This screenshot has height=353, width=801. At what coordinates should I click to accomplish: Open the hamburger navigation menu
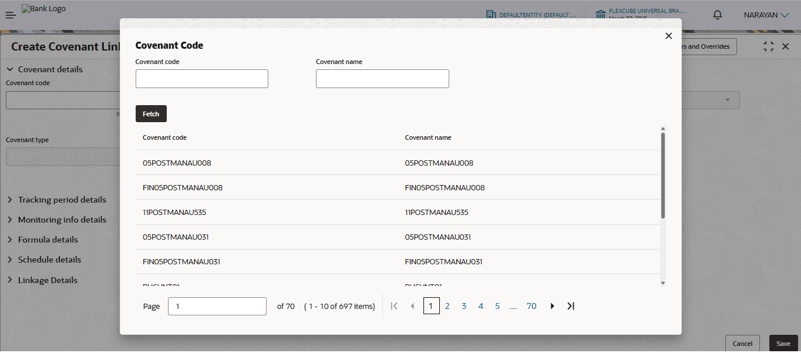11,15
